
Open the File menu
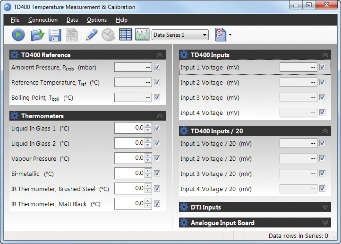[x=15, y=20]
